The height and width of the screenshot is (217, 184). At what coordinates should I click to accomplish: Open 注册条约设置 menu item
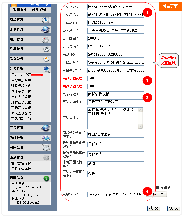21,91
